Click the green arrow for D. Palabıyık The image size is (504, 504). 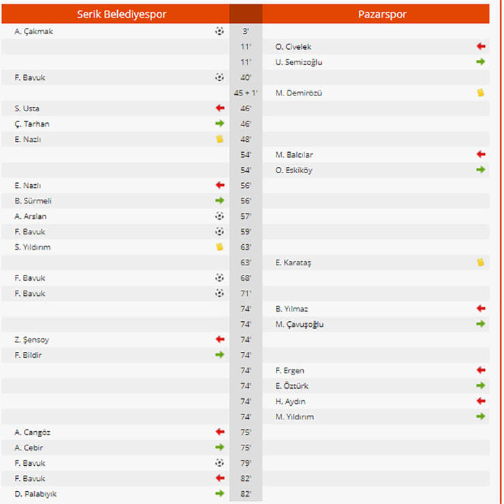click(x=219, y=494)
